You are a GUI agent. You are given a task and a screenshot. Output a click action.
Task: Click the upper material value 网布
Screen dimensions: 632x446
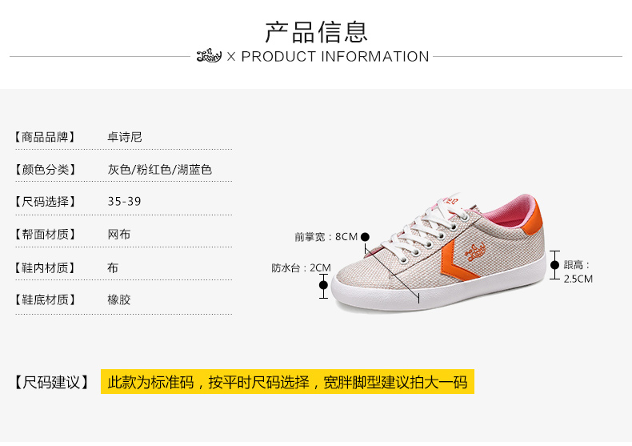[119, 235]
